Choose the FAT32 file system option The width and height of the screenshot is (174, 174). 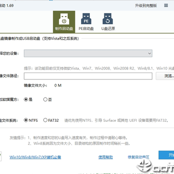click(x=51, y=120)
